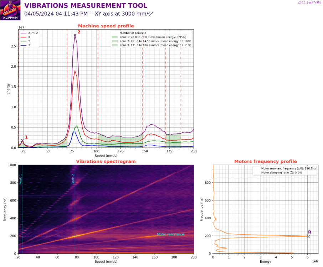
Task: Click the R resonance X marker
Action: [x=308, y=236]
